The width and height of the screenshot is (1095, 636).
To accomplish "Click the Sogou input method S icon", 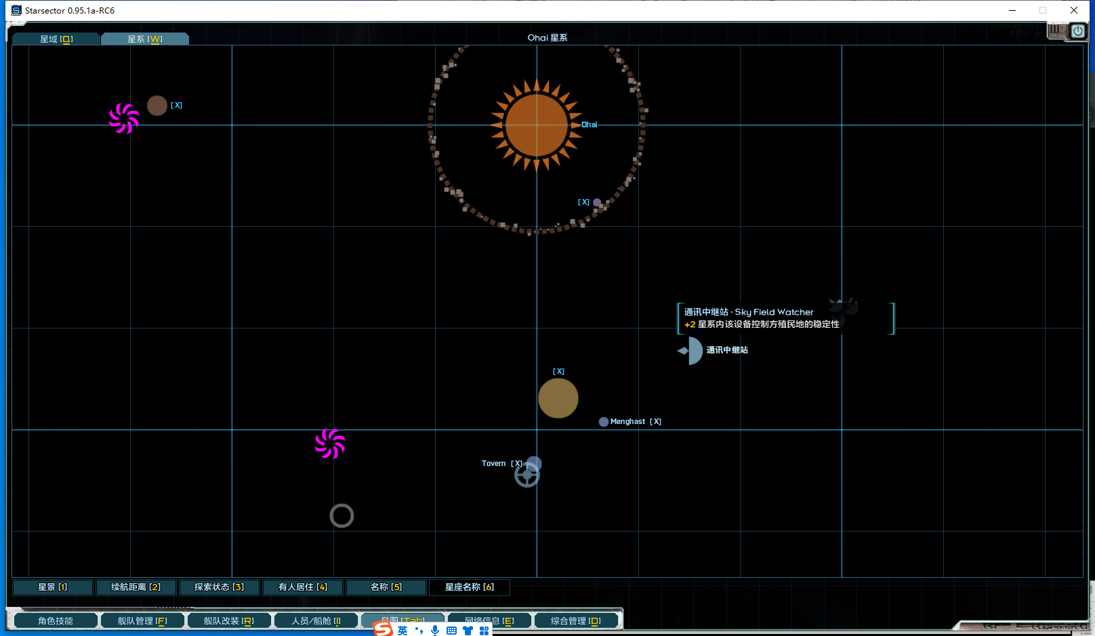I will 384,630.
